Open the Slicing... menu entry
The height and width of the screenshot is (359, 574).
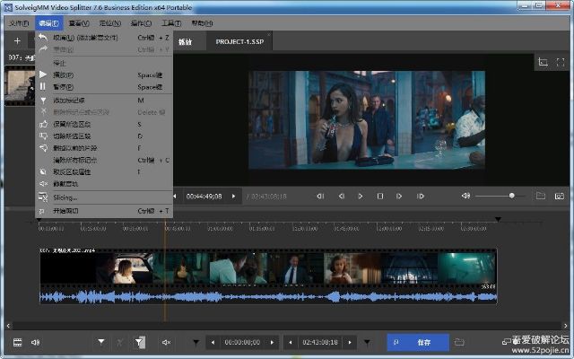coord(104,197)
